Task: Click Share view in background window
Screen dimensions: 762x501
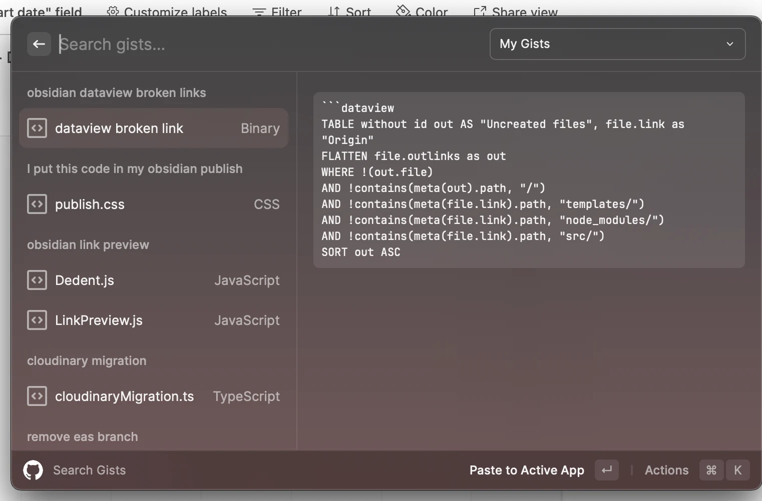Action: coord(516,11)
